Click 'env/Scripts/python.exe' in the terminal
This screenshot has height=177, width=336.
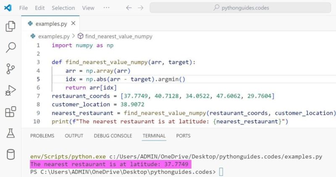click(x=68, y=157)
